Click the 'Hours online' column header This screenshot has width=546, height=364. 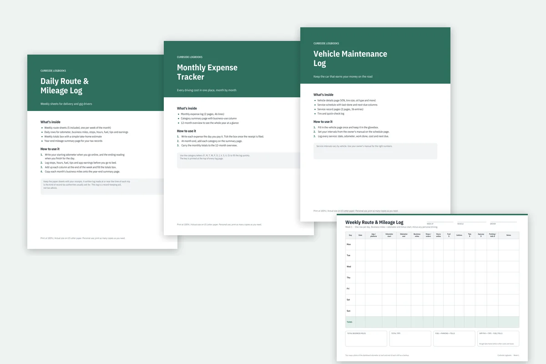click(x=439, y=235)
